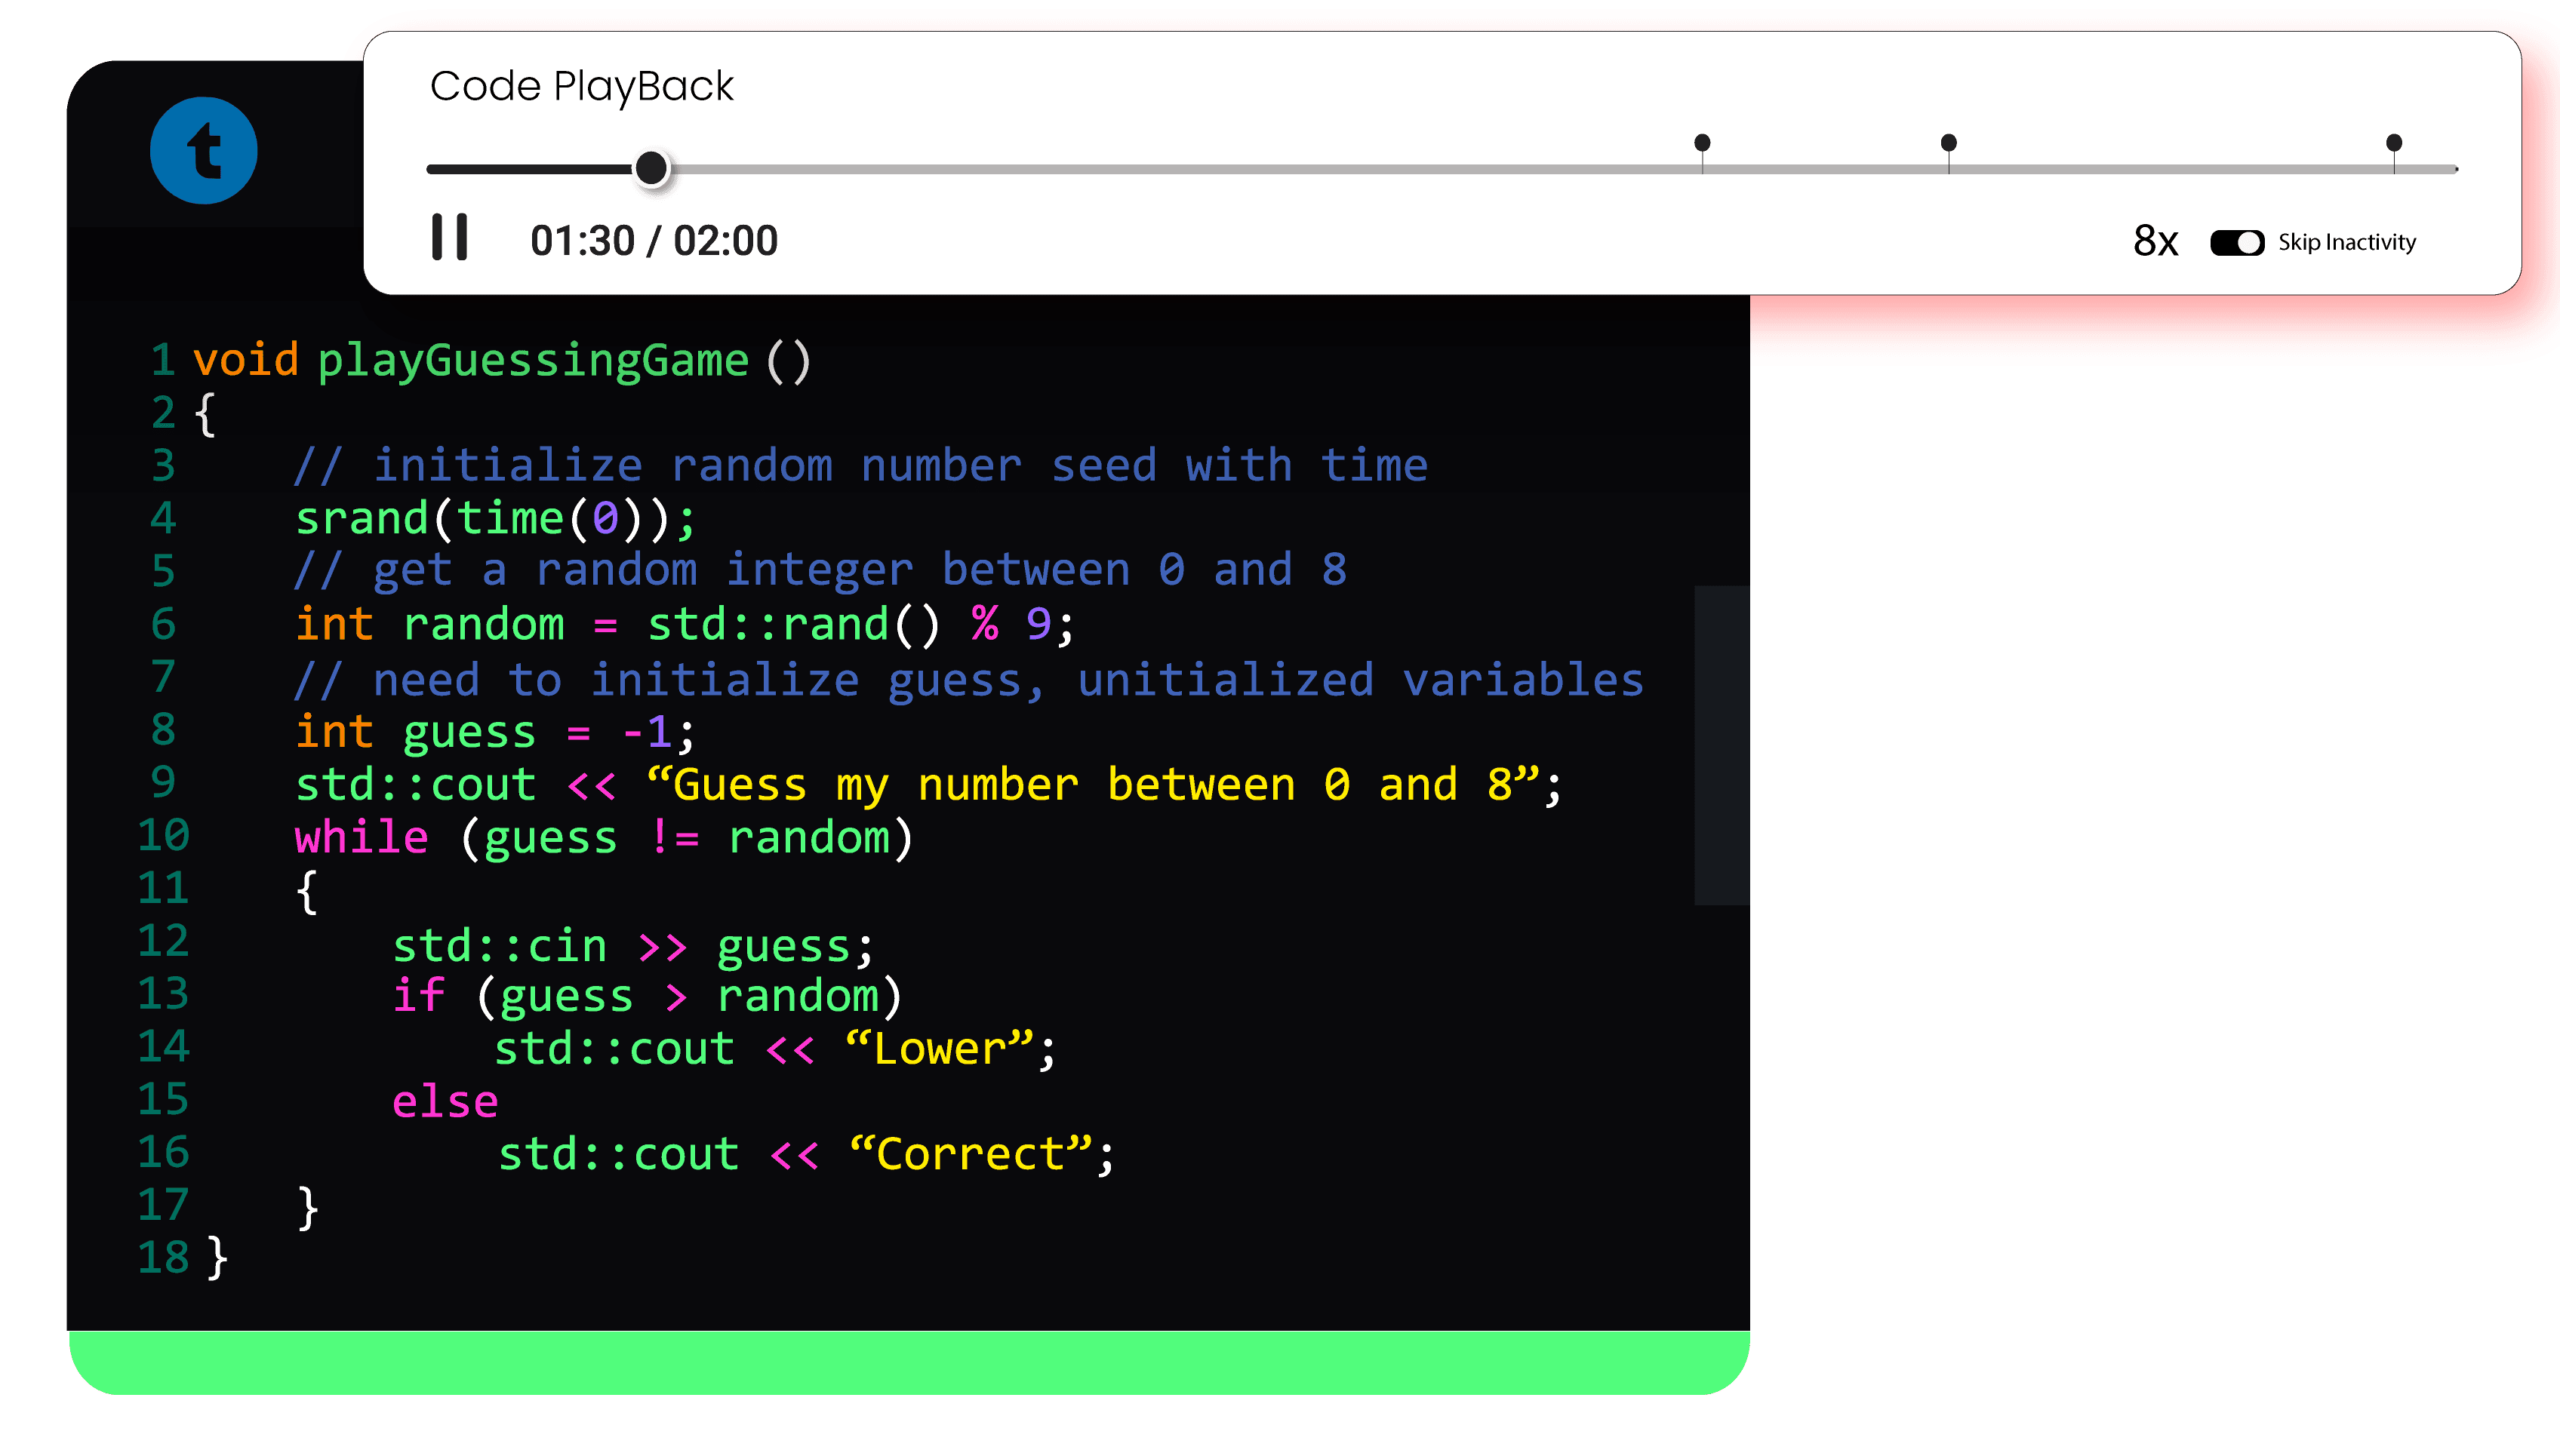Click line number 10 in the gutter
Image resolution: width=2560 pixels, height=1456 pixels.
click(164, 835)
